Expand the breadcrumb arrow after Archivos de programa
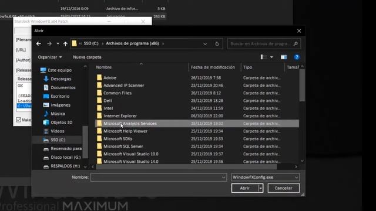This screenshot has height=211, width=376. click(x=163, y=44)
